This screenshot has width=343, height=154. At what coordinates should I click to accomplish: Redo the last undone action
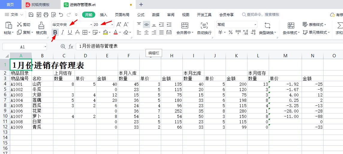point(69,15)
